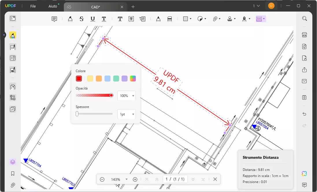The height and width of the screenshot is (192, 317).
Task: Open the orange user account avatar
Action: 271,6
